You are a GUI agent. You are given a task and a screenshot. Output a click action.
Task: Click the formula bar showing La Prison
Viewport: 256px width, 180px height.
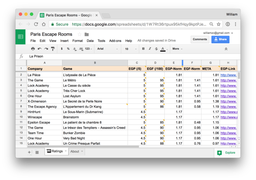pyautogui.click(x=134, y=56)
